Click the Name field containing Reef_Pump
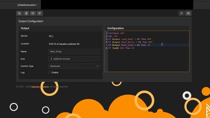 (74, 51)
